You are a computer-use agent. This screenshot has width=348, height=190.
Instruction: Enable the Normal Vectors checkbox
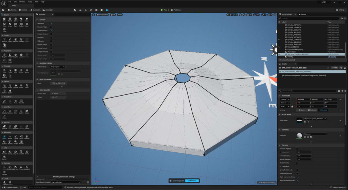(51, 48)
